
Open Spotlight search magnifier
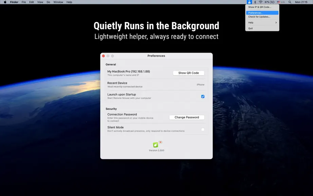[x=290, y=2]
